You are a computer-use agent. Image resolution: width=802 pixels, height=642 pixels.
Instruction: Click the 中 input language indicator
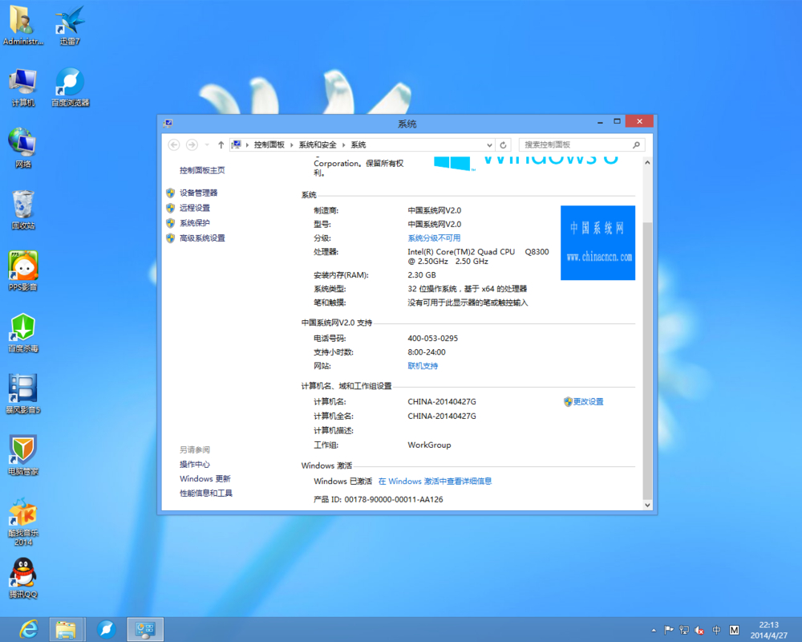click(x=716, y=630)
